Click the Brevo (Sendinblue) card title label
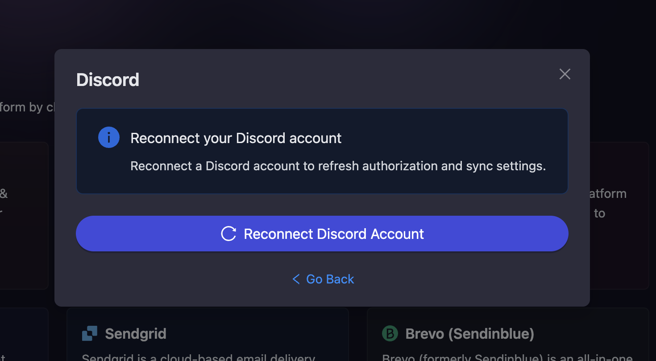The image size is (656, 361). [x=469, y=333]
